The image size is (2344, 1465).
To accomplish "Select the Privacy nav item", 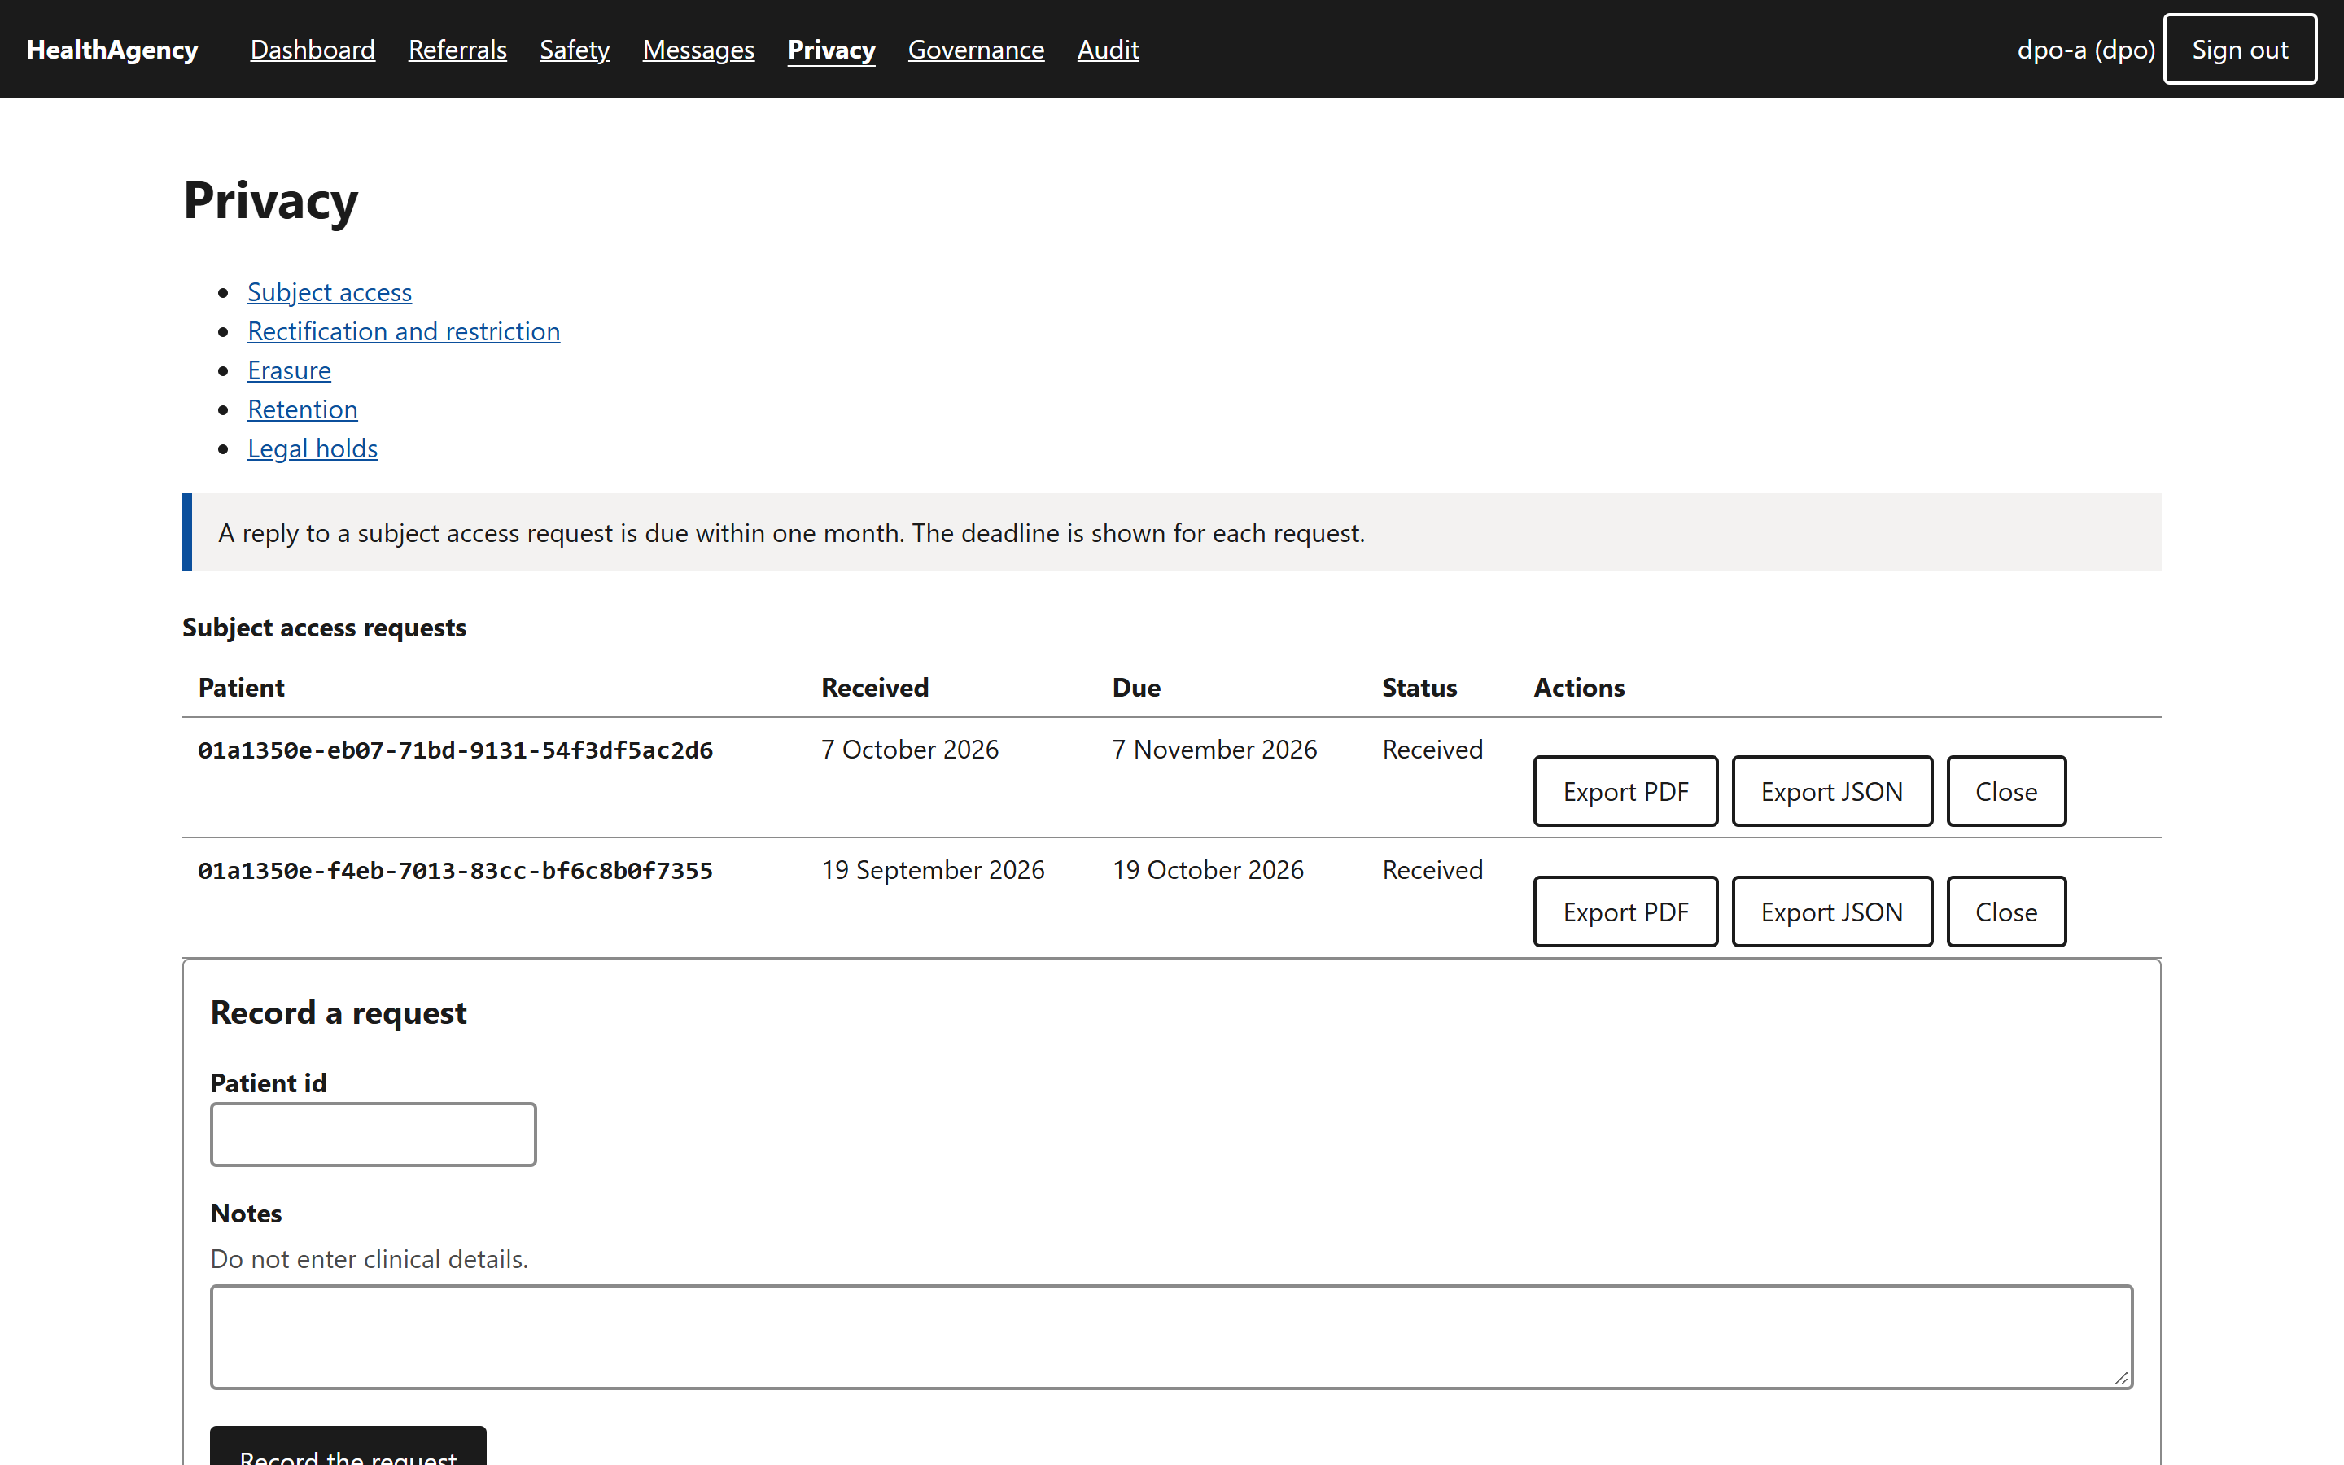I will [x=831, y=50].
